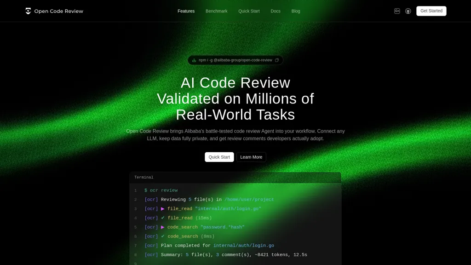Click the "password.*hash" search string

[223, 227]
